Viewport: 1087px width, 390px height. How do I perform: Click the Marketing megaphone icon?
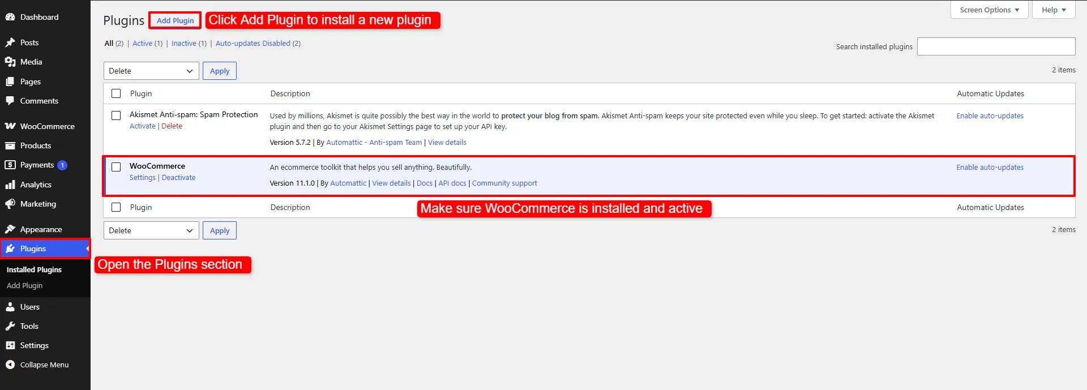pyautogui.click(x=10, y=204)
